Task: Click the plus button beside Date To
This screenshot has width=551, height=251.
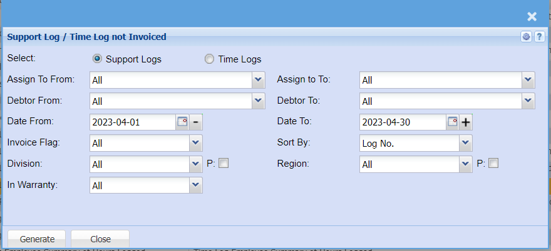Action: click(x=466, y=122)
